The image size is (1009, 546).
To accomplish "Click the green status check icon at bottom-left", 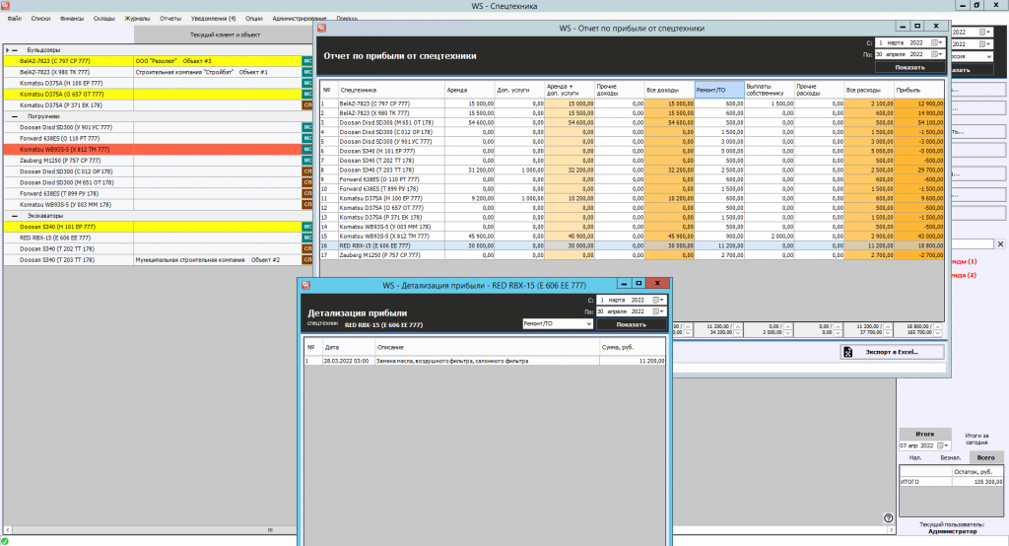I will 5,541.
